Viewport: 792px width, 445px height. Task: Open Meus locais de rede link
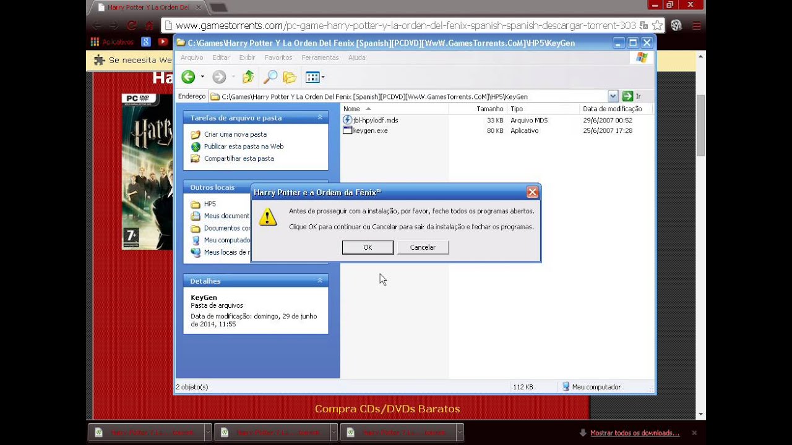click(x=226, y=252)
